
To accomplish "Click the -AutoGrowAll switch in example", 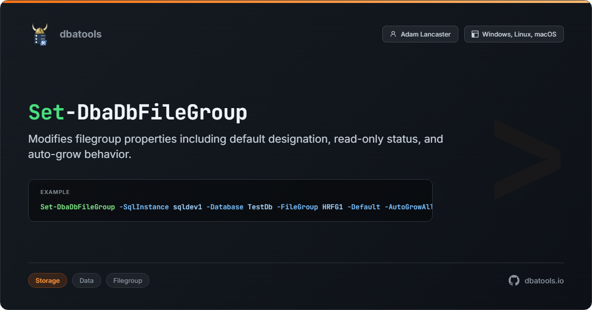I will coord(408,207).
